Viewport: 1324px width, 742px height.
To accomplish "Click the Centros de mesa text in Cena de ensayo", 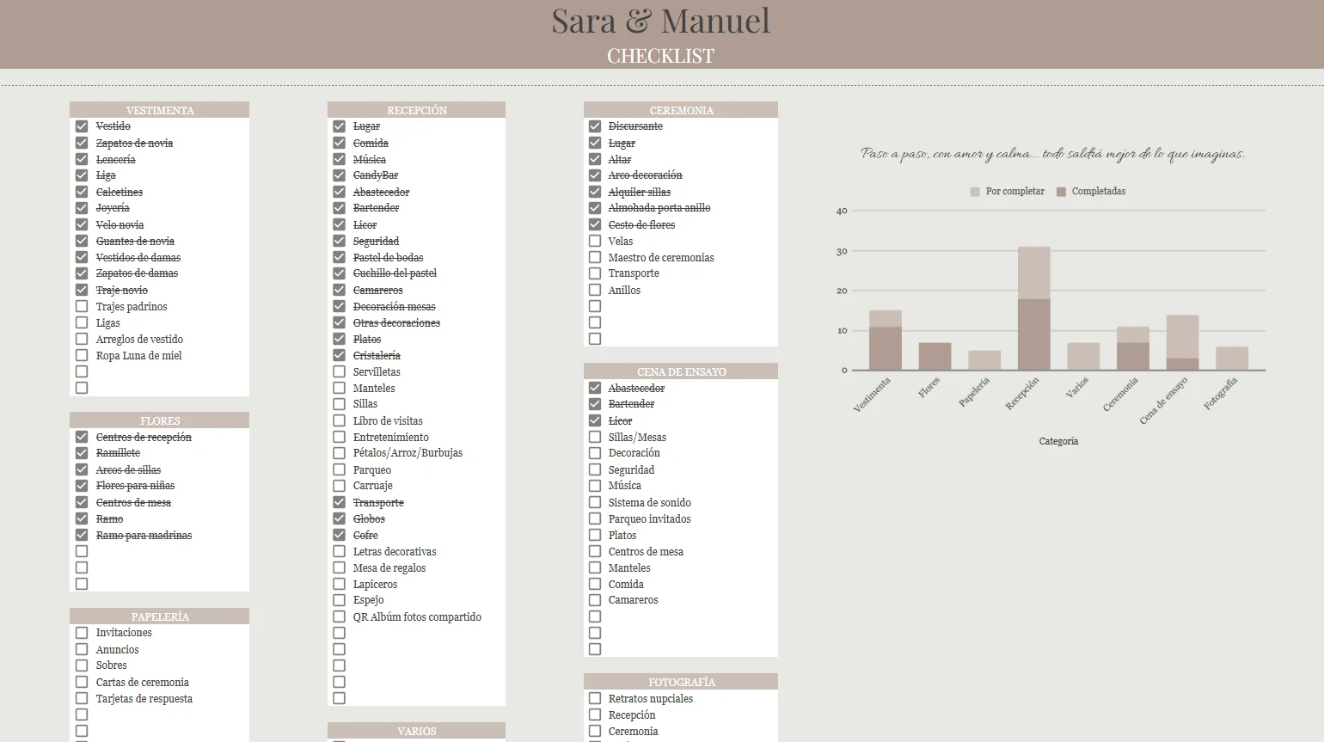I will [646, 552].
